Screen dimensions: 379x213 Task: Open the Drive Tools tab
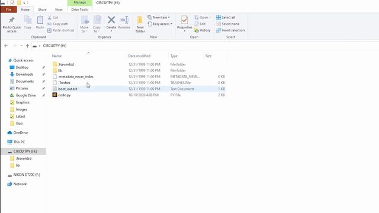(79, 9)
